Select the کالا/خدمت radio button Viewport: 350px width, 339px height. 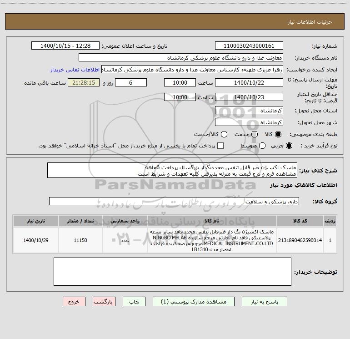point(224,134)
